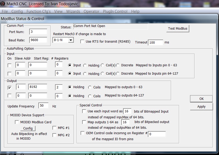The width and height of the screenshot is (219, 155).
Task: Click the Update Frequency Hz field
Action: click(44, 106)
